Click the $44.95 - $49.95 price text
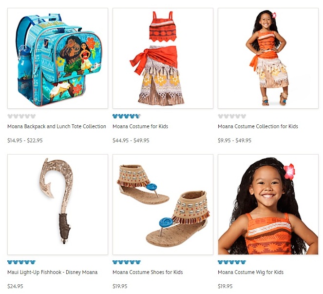Screen dimensions: 323x294 coord(131,140)
